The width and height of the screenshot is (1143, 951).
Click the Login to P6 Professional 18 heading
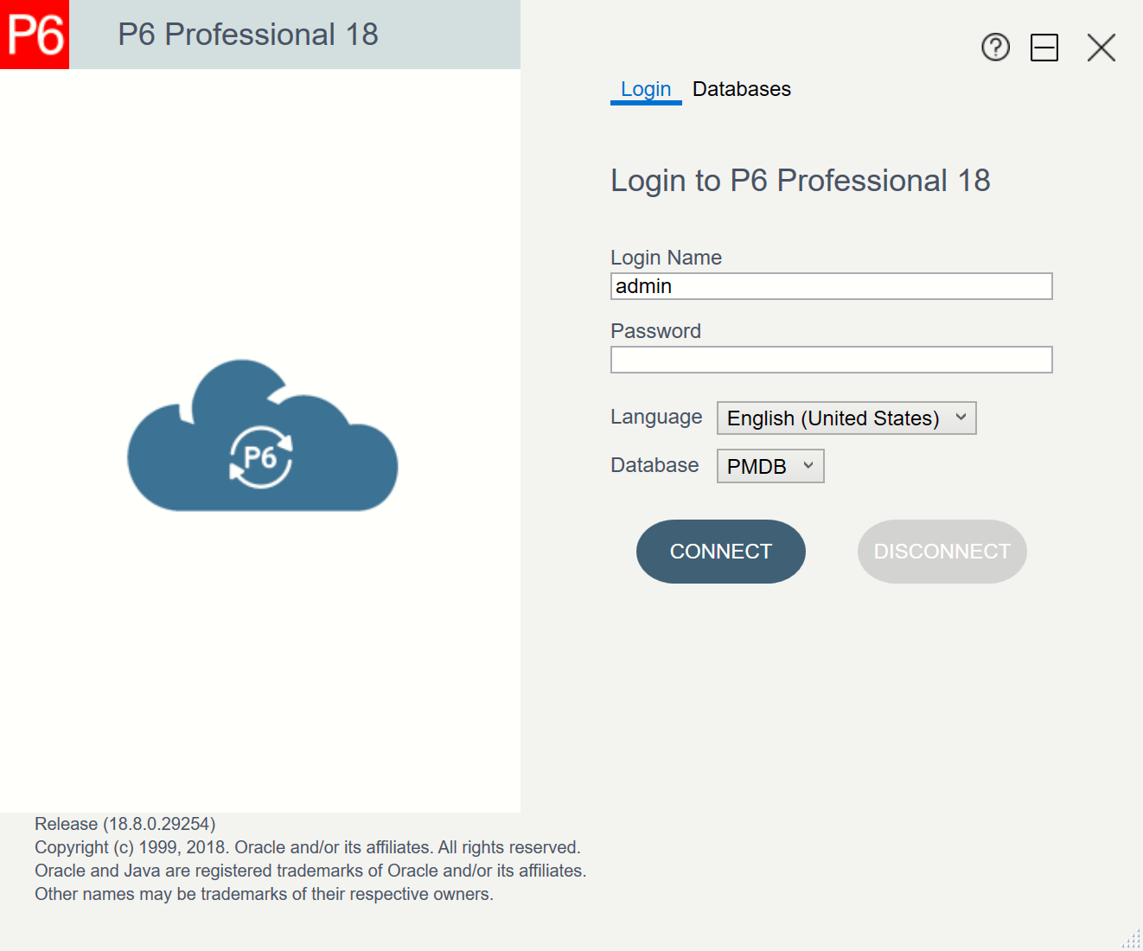(801, 181)
